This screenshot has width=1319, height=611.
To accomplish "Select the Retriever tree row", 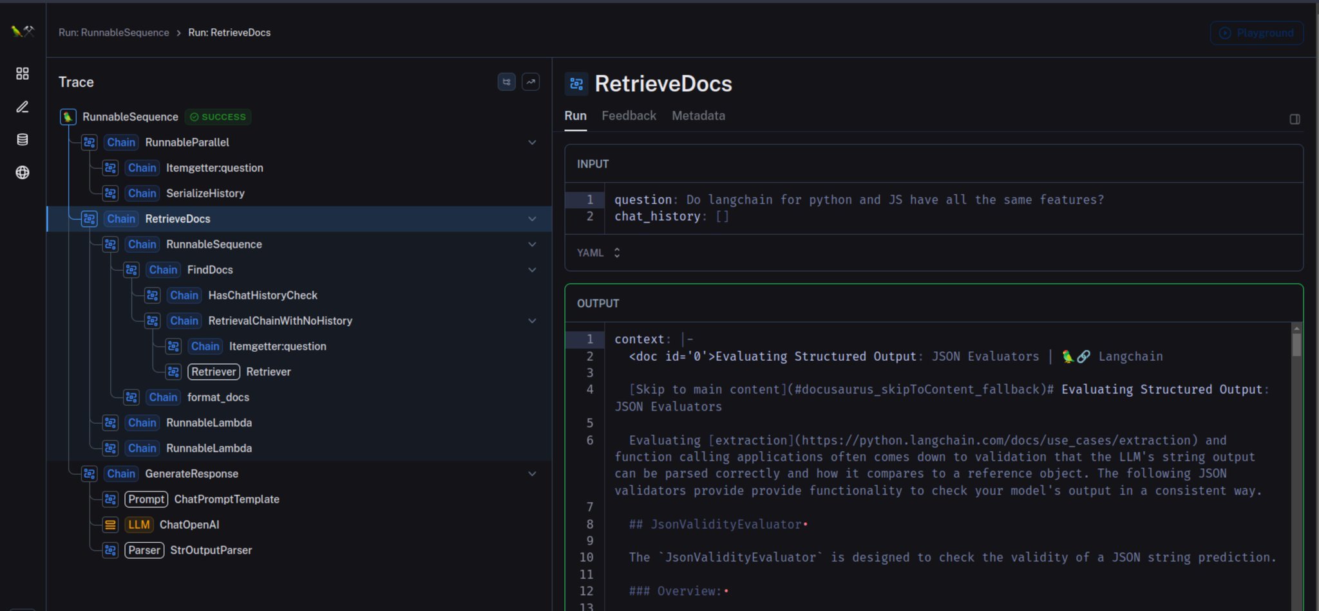I will [299, 372].
